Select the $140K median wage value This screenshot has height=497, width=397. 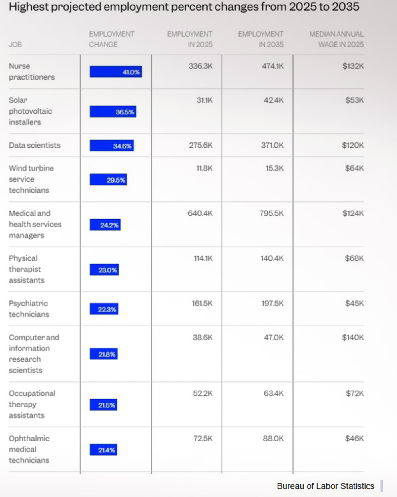coord(353,338)
